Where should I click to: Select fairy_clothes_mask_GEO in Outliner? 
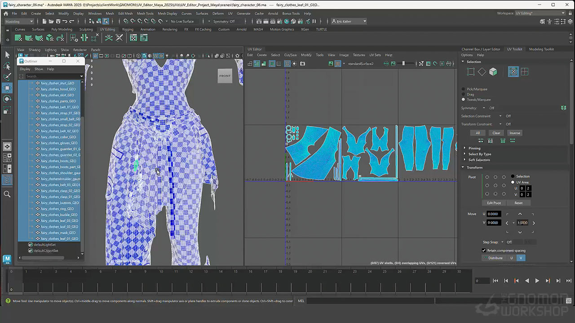point(57,233)
